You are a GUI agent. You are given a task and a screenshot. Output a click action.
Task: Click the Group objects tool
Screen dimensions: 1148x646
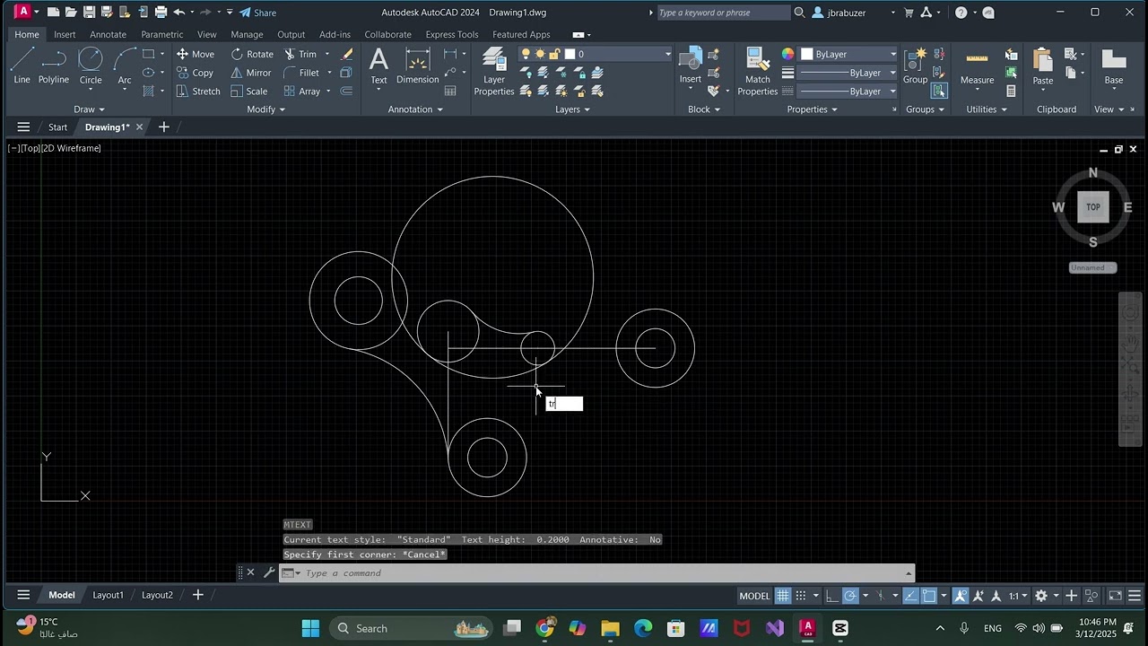915,66
